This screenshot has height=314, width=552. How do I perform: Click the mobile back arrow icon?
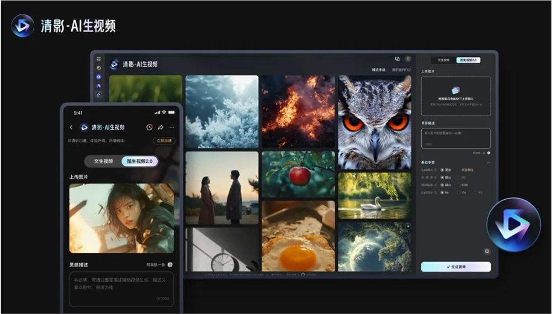[71, 127]
